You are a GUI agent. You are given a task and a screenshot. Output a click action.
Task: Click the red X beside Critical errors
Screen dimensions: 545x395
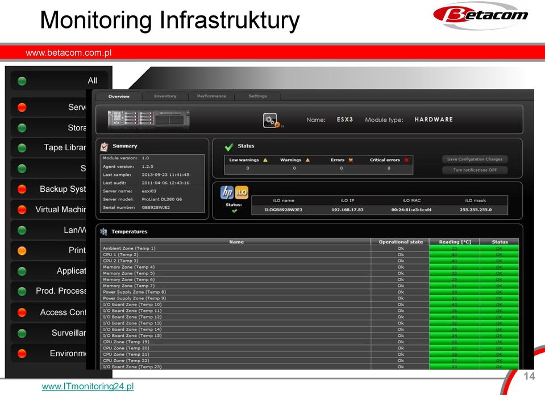(x=406, y=160)
